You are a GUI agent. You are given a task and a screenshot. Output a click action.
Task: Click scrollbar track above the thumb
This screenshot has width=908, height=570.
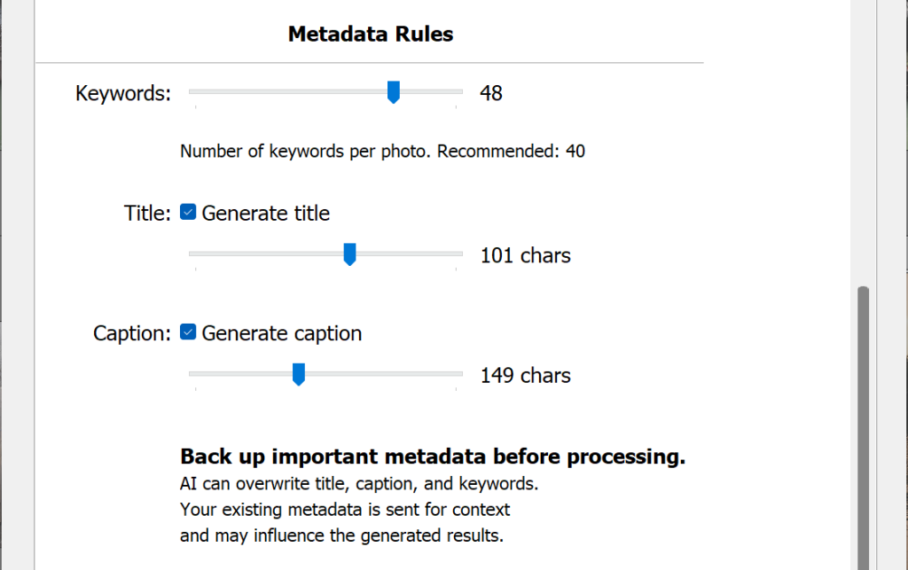863,142
